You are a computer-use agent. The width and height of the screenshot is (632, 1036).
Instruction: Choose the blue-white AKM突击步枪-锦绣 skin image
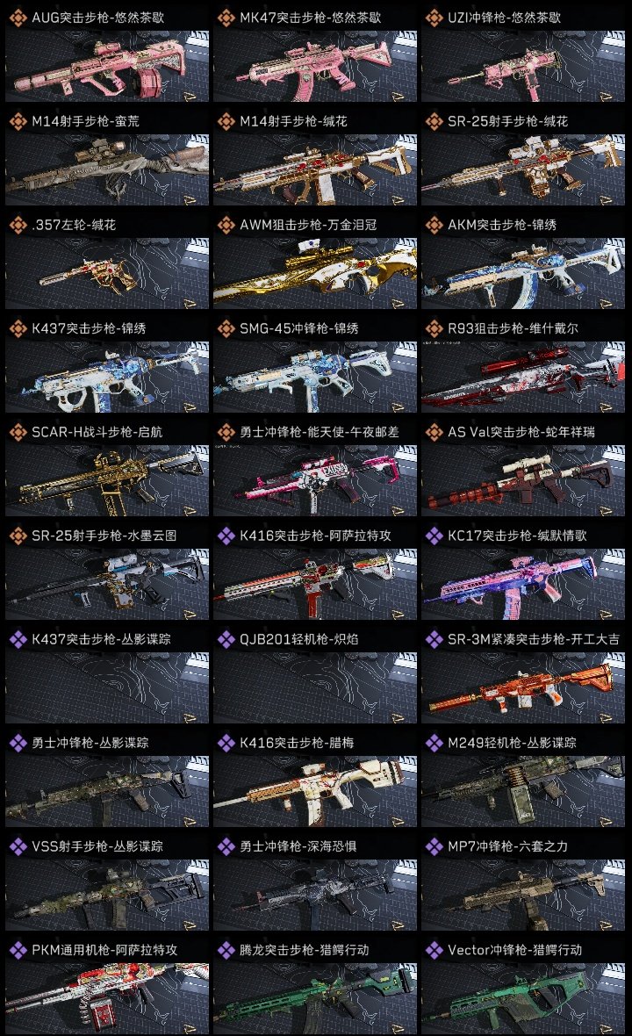tap(523, 274)
